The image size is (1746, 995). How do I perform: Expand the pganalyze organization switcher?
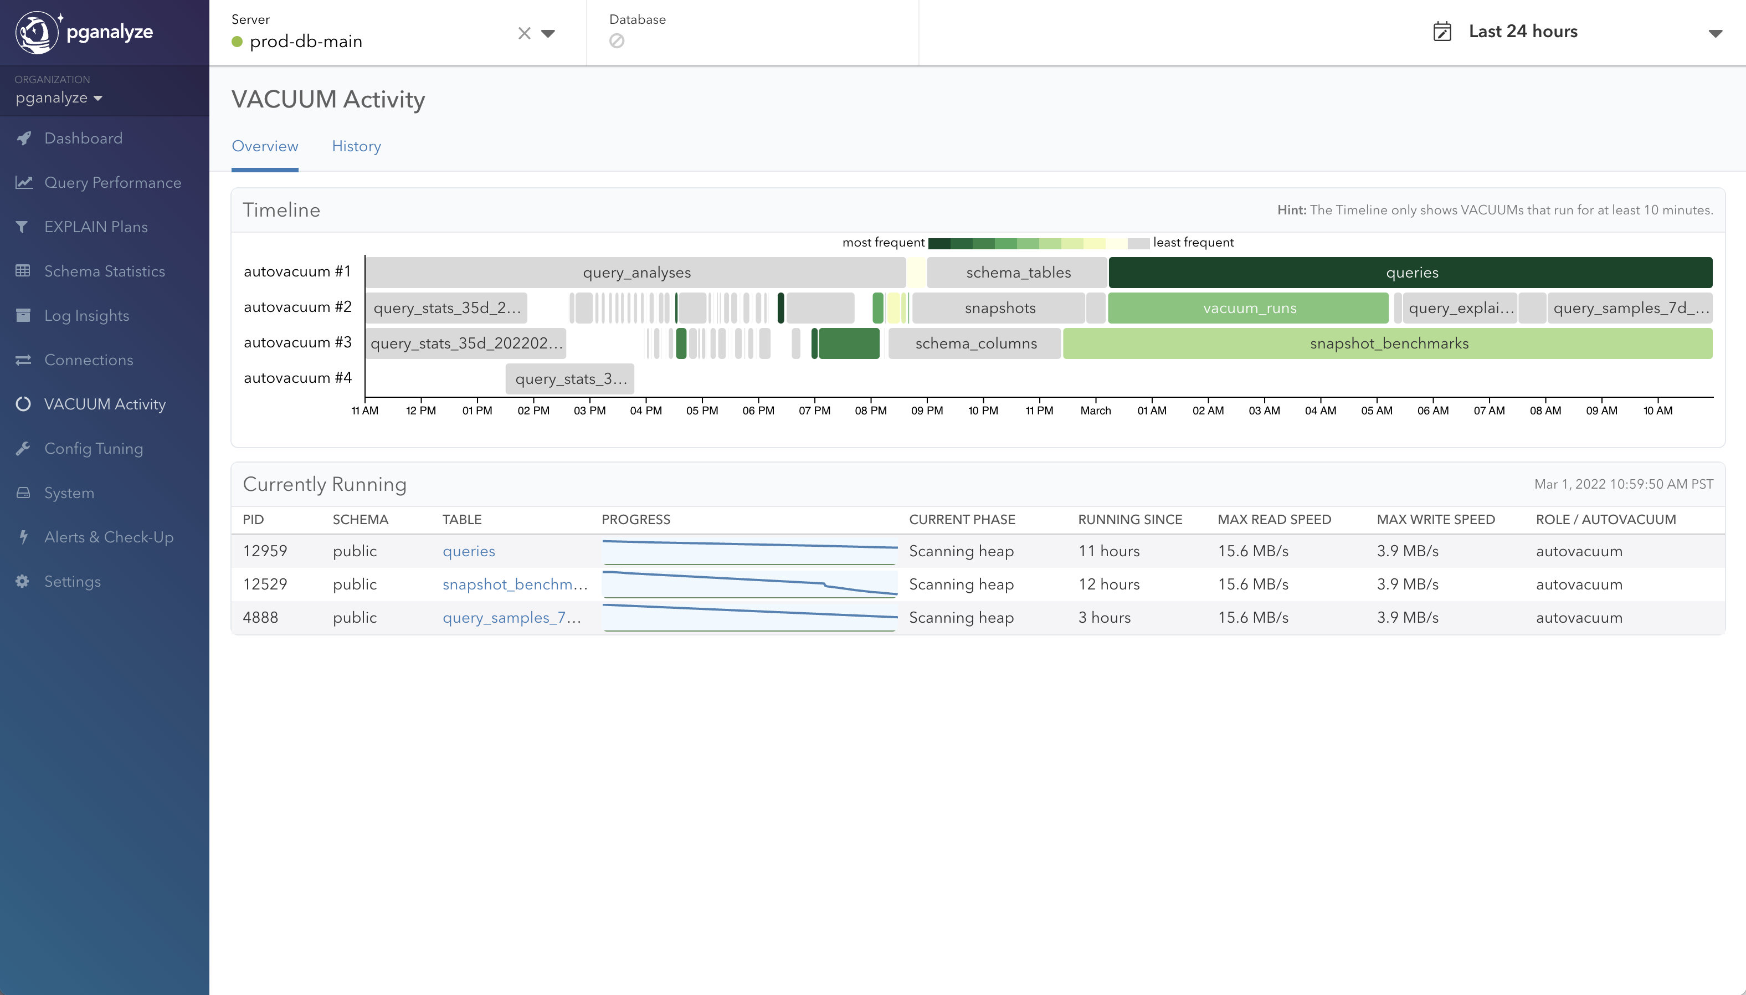59,97
